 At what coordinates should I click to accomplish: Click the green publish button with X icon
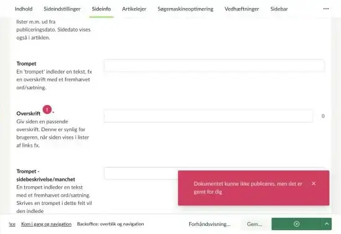[296, 224]
